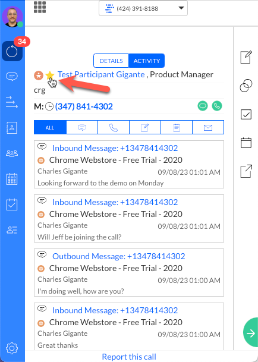The height and width of the screenshot is (362, 258).
Task: Click the green call phone button
Action: pyautogui.click(x=217, y=106)
